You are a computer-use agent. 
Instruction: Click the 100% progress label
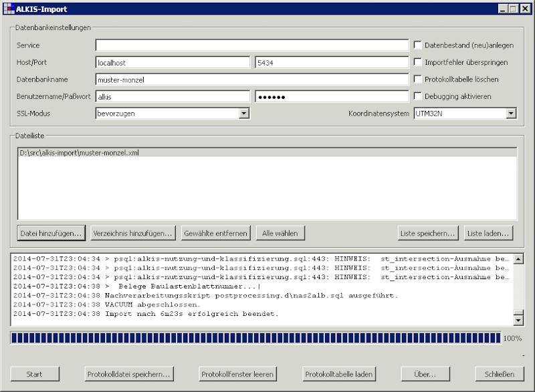pos(512,338)
